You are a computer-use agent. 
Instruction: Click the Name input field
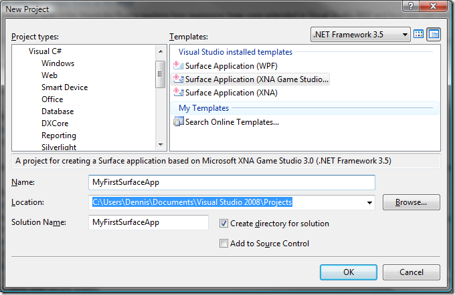(x=232, y=182)
